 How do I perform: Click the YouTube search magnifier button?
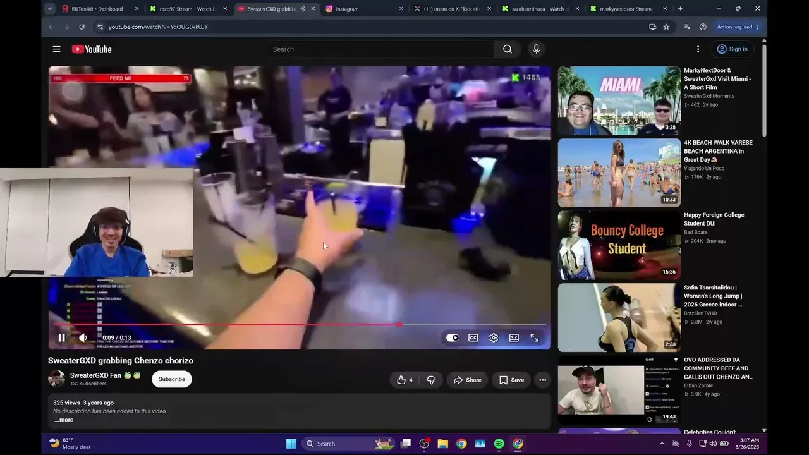coord(508,49)
